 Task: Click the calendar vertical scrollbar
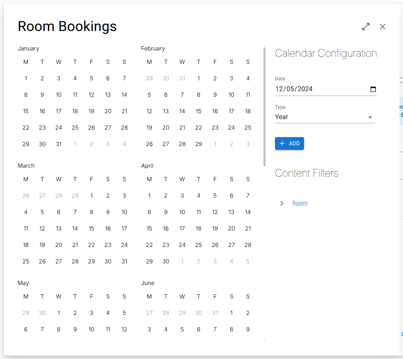(265, 106)
